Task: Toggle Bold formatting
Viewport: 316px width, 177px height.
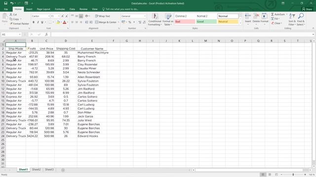Action: pos(34,22)
